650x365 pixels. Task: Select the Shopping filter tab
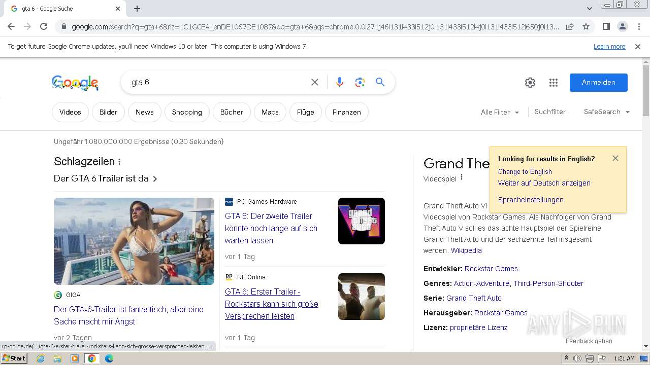click(x=187, y=112)
